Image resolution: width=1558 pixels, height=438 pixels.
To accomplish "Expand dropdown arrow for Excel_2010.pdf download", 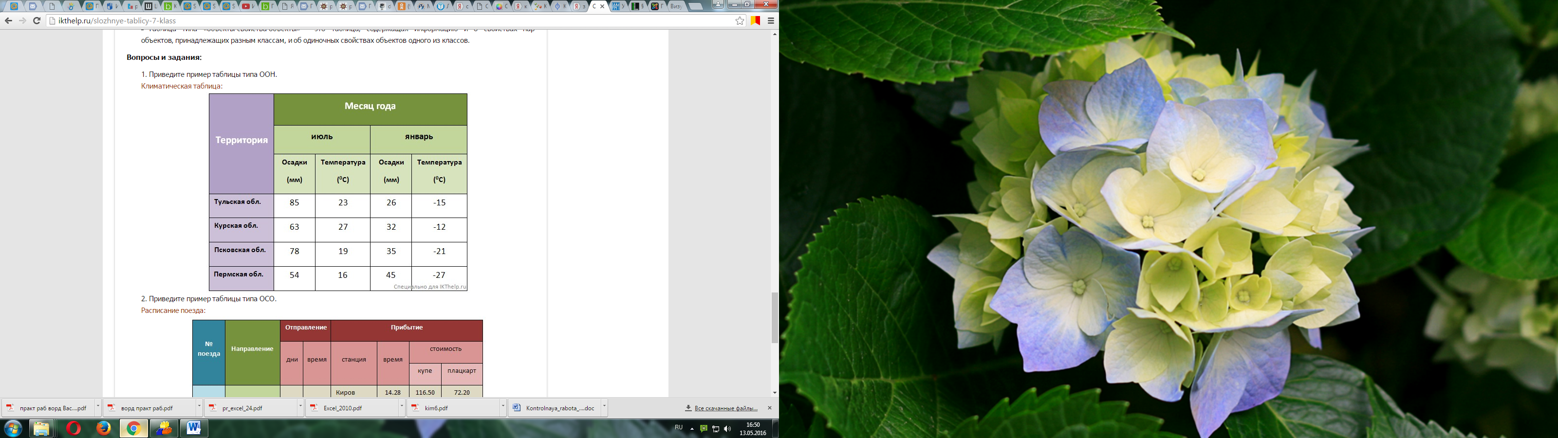I will coord(402,408).
